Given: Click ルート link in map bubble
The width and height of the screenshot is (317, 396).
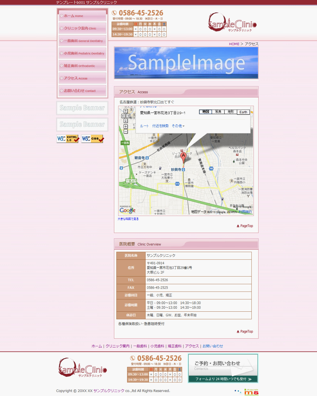Looking at the screenshot, I should click(144, 126).
